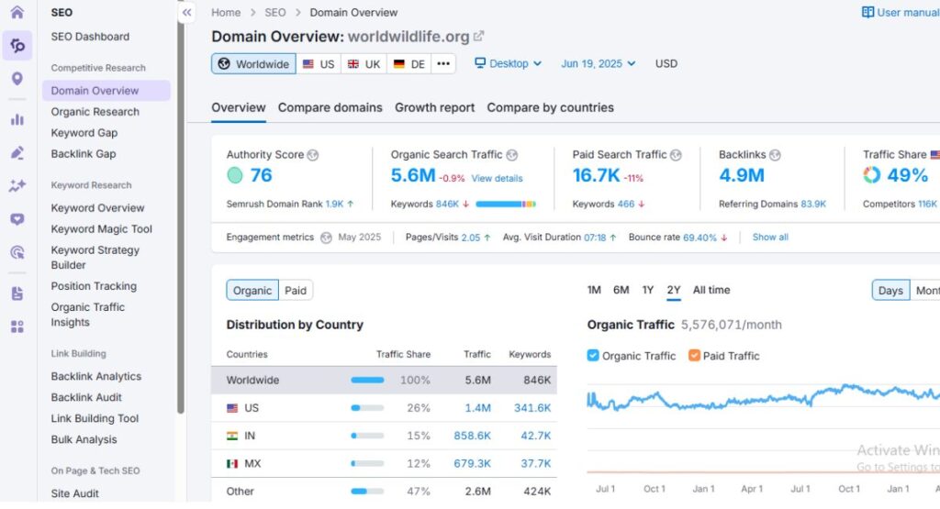Open Desktop device dropdown
940x509 pixels.
tap(508, 63)
